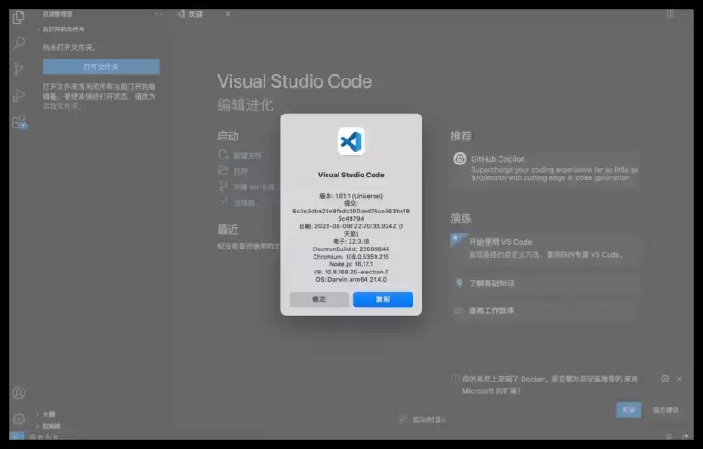Click errors and warnings count in status bar
Viewport: 703px width, 449px height.
pos(43,437)
